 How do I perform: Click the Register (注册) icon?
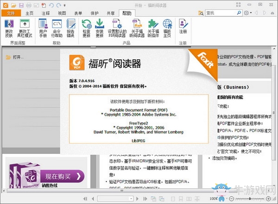pyautogui.click(x=183, y=26)
